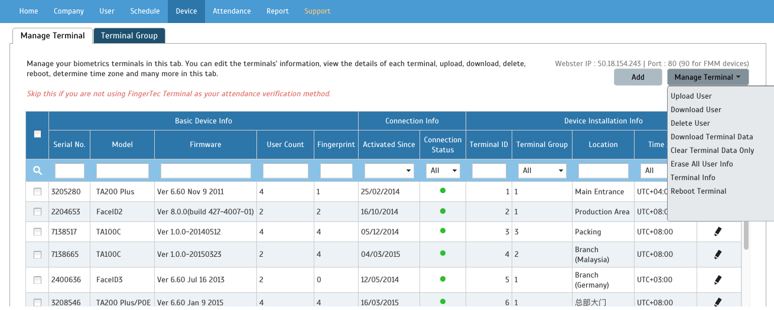Click the Model column header
This screenshot has width=774, height=310.
tap(122, 145)
